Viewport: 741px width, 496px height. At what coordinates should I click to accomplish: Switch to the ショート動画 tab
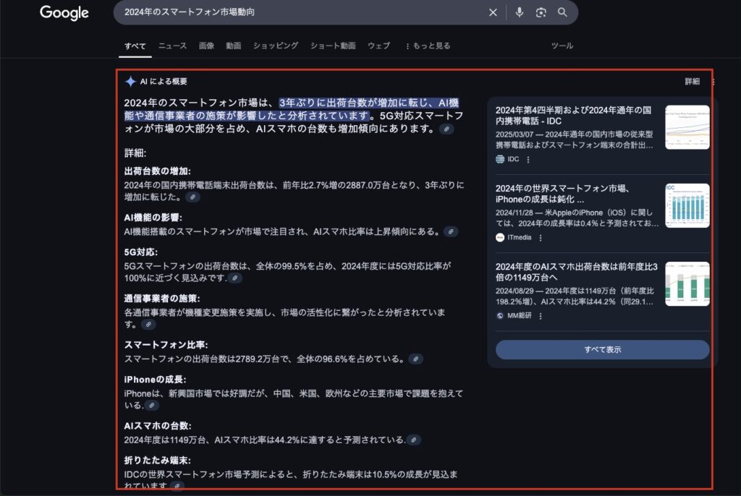pos(333,46)
